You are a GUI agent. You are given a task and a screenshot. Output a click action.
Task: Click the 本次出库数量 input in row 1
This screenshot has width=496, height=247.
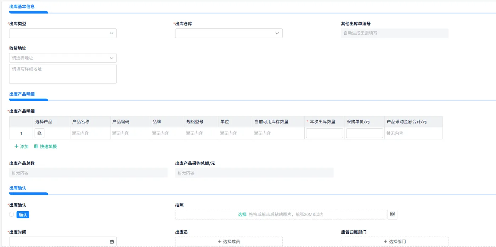pyautogui.click(x=325, y=133)
